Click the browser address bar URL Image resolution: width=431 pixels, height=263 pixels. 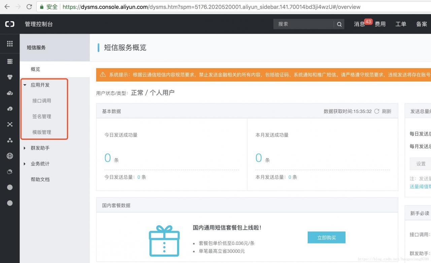(211, 7)
